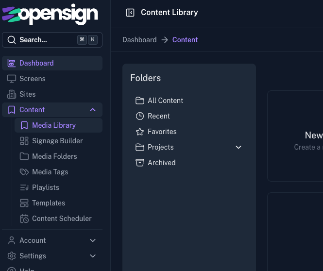Screen dimensions: 323x271
Task: Click the Media Folders folder icon
Action: (x=24, y=156)
